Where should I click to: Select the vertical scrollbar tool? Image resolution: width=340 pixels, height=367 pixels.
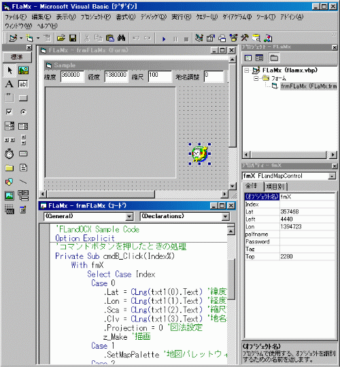23,140
